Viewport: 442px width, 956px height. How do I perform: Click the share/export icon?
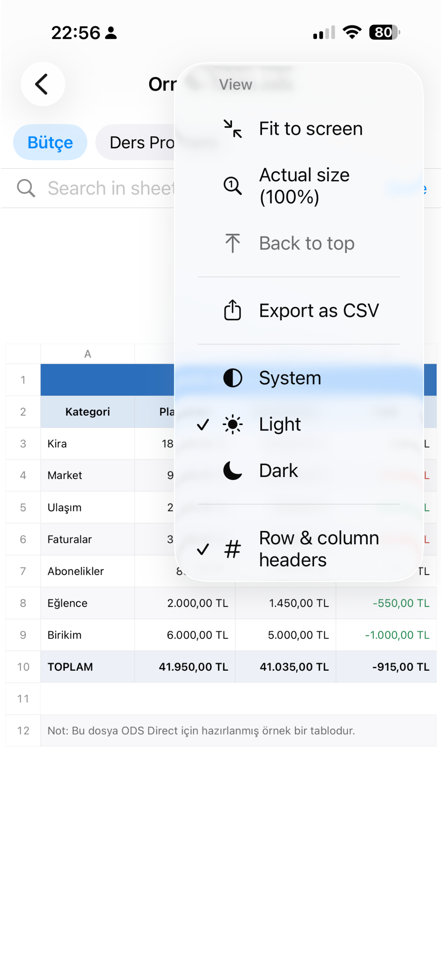[233, 310]
